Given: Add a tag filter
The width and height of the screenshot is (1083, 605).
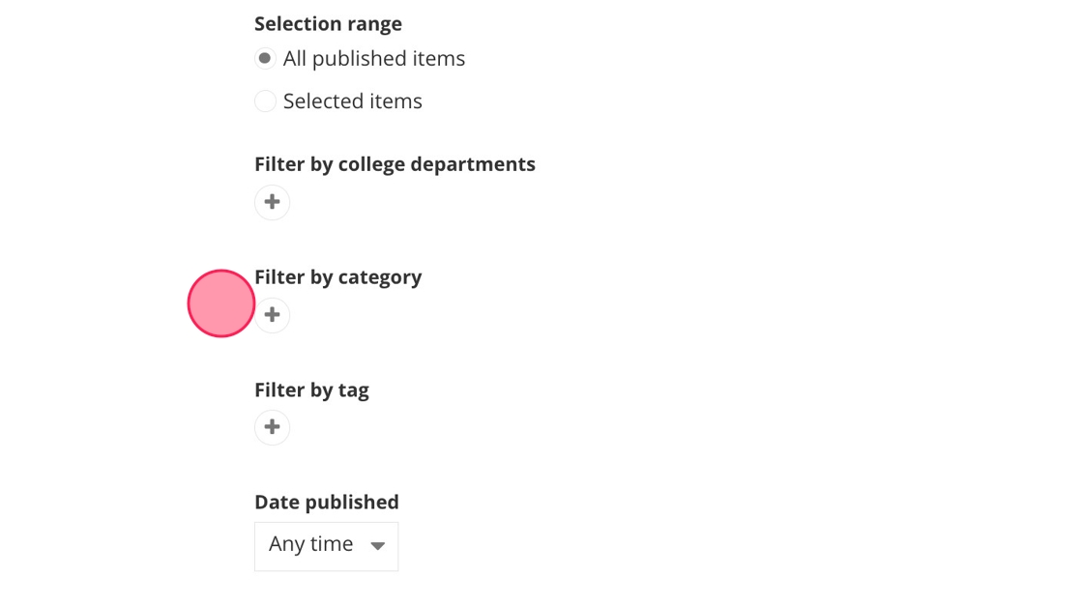Looking at the screenshot, I should tap(272, 427).
